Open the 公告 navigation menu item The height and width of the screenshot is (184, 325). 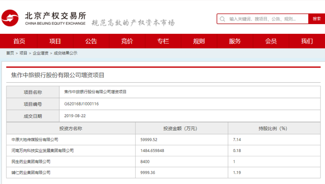91,41
